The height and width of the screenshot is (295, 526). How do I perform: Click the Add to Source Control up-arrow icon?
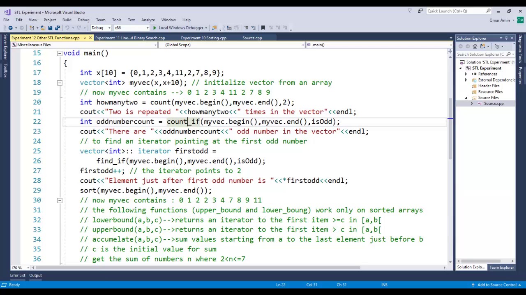pos(473,285)
